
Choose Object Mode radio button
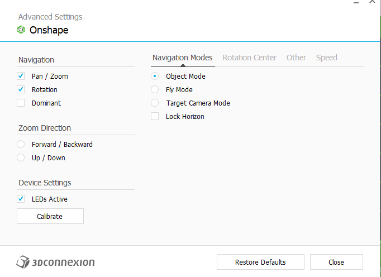(x=155, y=76)
